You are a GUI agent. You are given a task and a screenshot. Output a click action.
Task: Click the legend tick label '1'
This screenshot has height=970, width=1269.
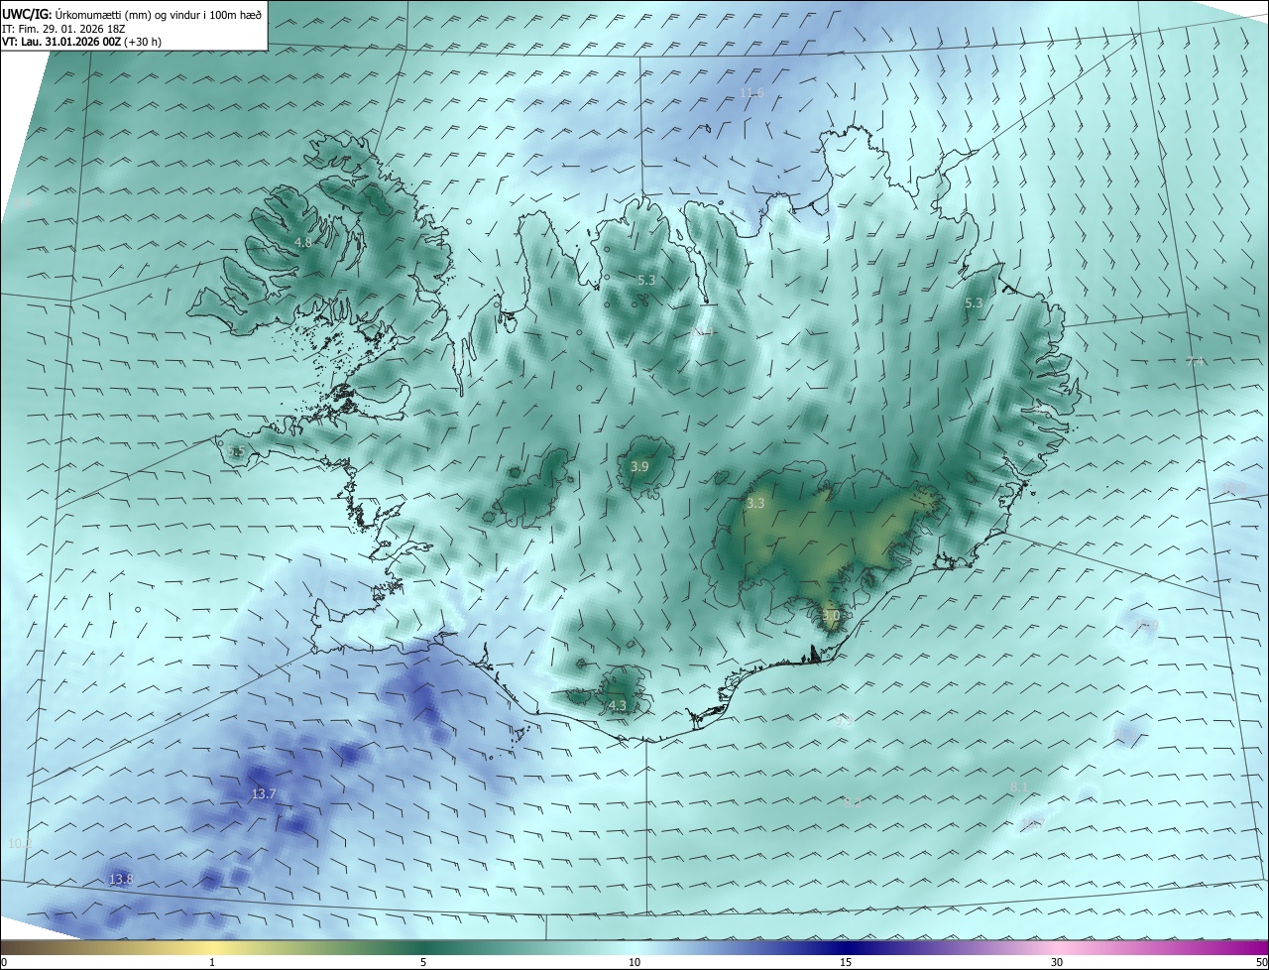click(x=212, y=962)
